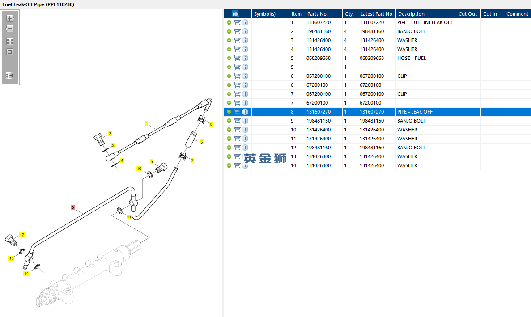Open info for item 10 WASHER
531x317 pixels.
pyautogui.click(x=245, y=130)
